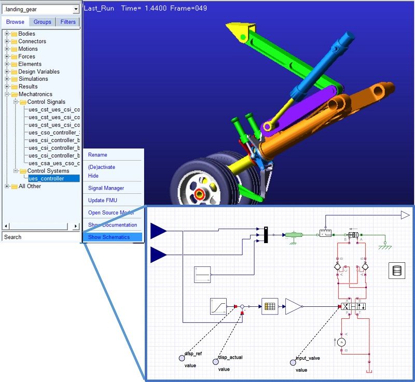Click the triangular gain amplifier block

click(x=294, y=306)
